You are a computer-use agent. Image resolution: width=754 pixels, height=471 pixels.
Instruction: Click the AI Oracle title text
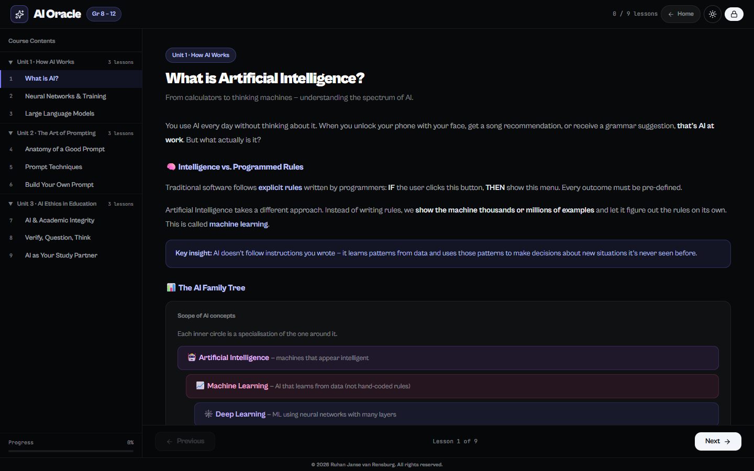(x=57, y=14)
